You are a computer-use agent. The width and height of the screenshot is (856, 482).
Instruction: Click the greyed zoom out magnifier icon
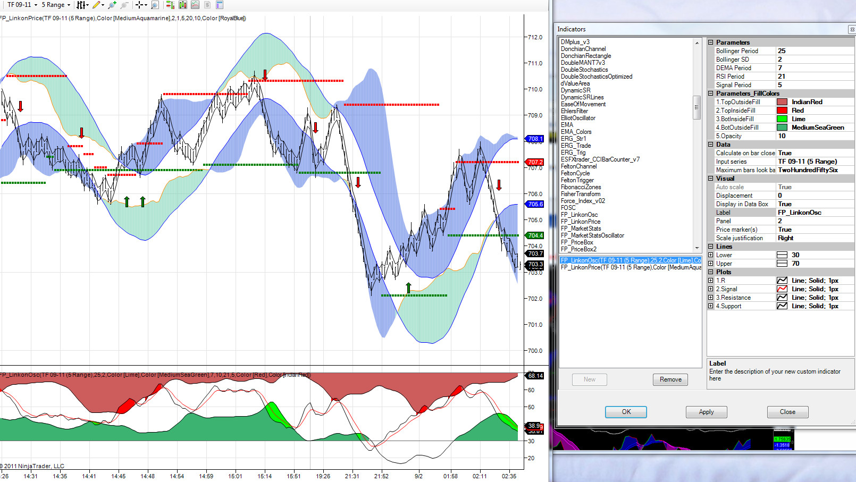(x=124, y=5)
